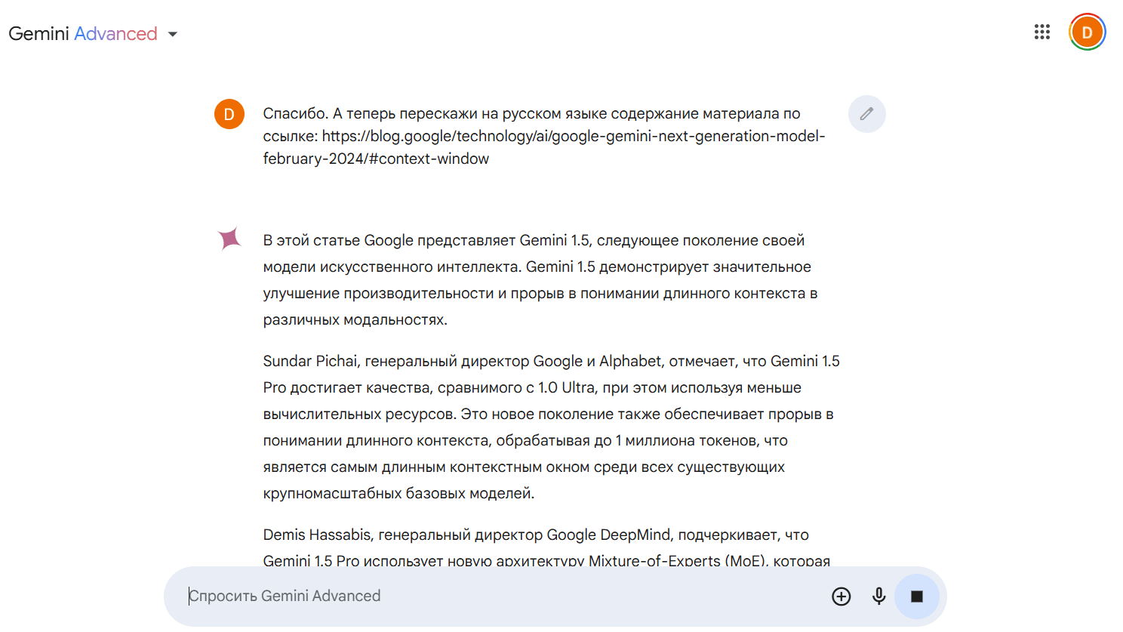Click the name Demis Hassabis in the response
This screenshot has width=1123, height=632.
point(317,535)
